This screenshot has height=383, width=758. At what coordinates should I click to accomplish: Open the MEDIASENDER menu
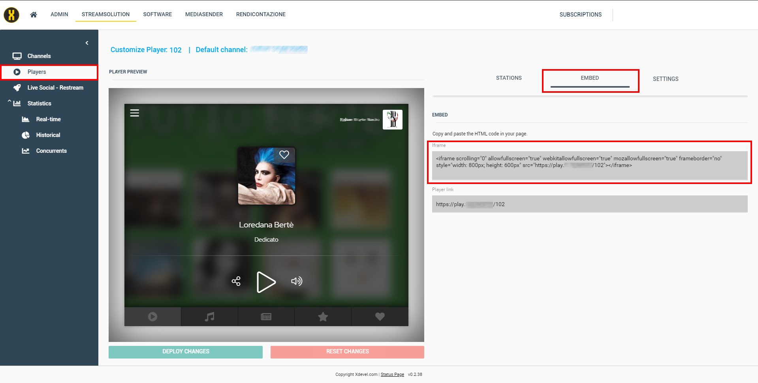click(x=204, y=14)
